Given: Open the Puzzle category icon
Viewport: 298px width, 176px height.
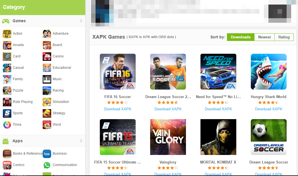Looking at the screenshot, I should click(x=7, y=91).
